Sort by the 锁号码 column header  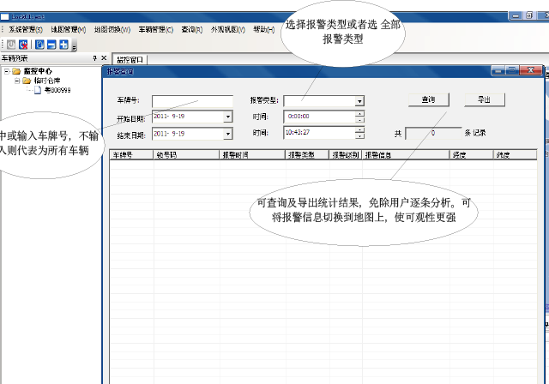186,155
